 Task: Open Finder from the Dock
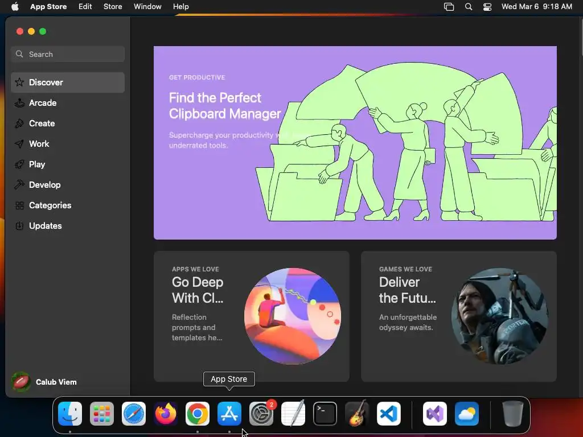[x=70, y=414]
